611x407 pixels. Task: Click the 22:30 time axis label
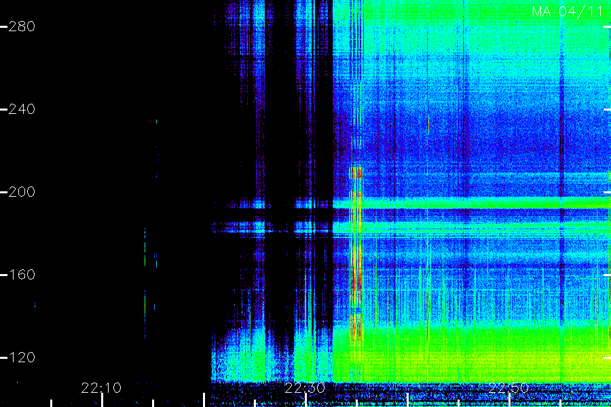coord(305,388)
